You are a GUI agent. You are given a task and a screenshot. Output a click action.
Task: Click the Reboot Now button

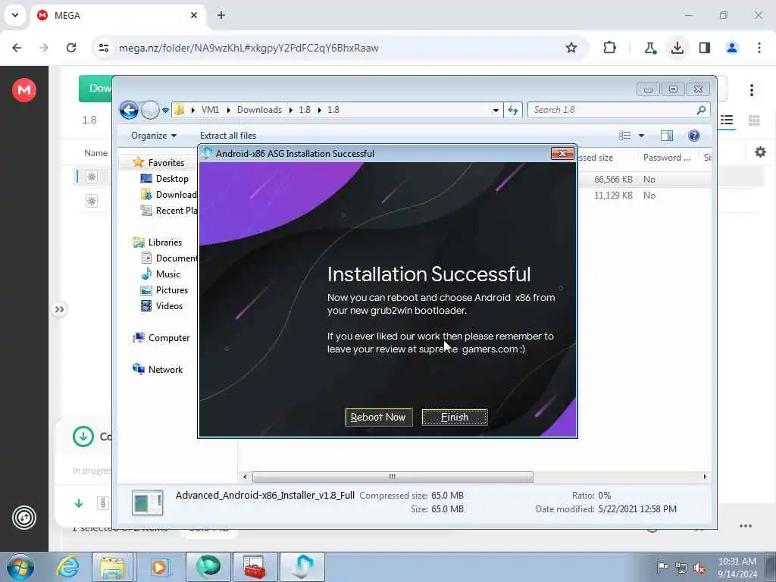click(x=379, y=418)
